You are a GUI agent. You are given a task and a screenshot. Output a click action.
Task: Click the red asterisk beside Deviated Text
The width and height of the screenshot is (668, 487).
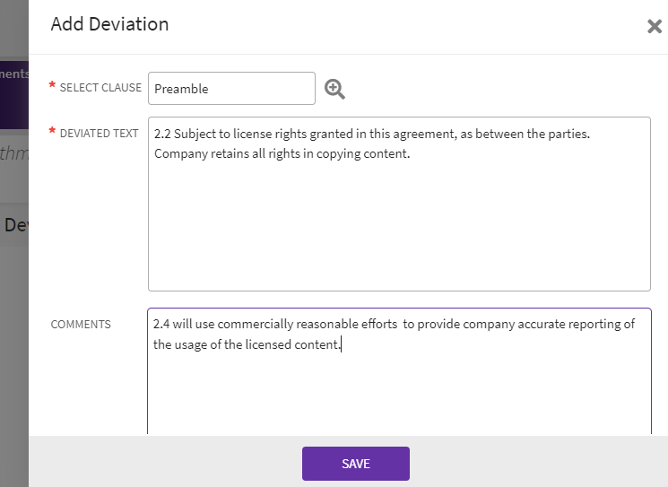[x=52, y=132]
